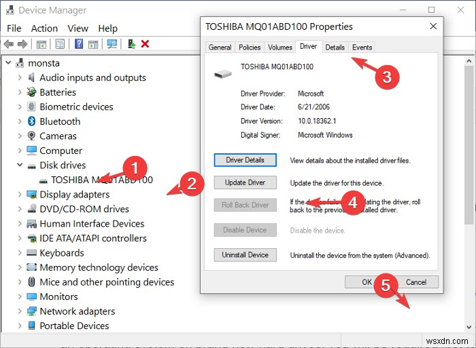476x348 pixels.
Task: Click the Monitors icon
Action: click(31, 296)
